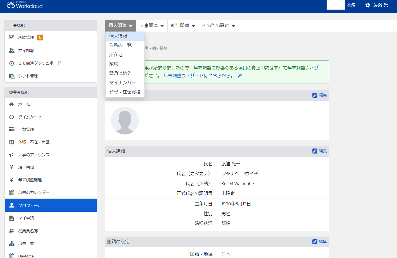Viewport: 397px width, 258px height.
Task: Click the 年末調整関連 yen icon
Action: tap(11, 180)
